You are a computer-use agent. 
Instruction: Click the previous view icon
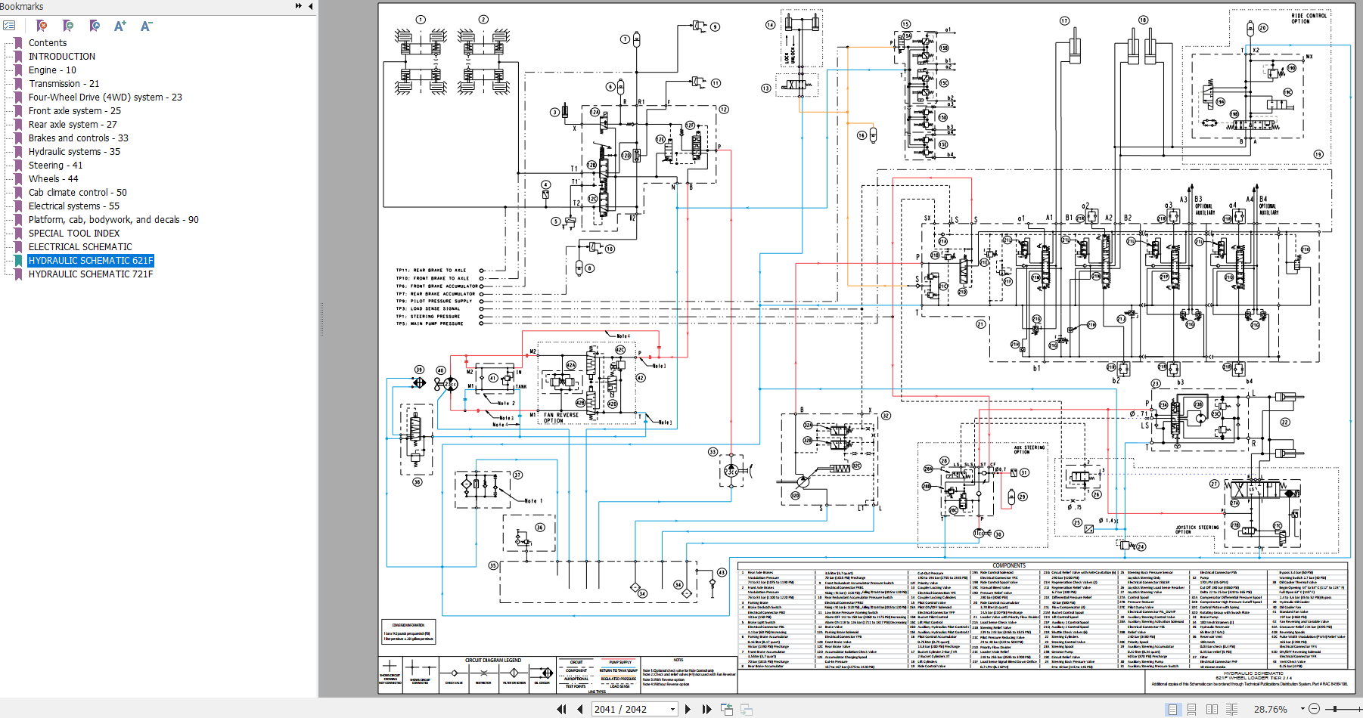727,709
